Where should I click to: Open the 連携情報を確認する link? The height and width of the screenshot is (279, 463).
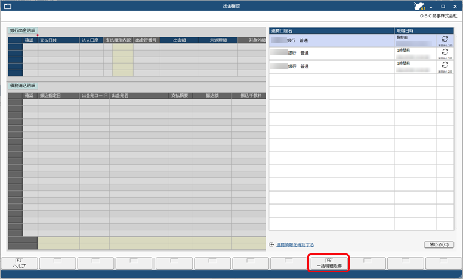coord(295,244)
